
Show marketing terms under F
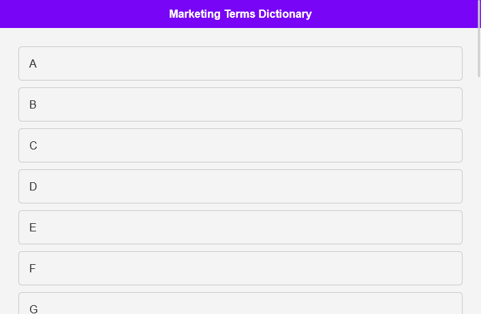[x=240, y=268]
